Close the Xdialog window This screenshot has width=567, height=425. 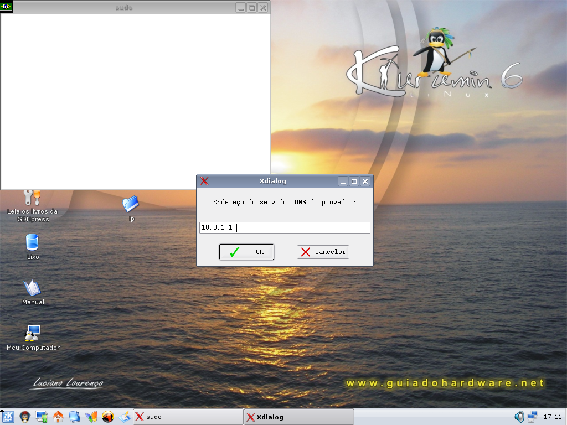365,181
